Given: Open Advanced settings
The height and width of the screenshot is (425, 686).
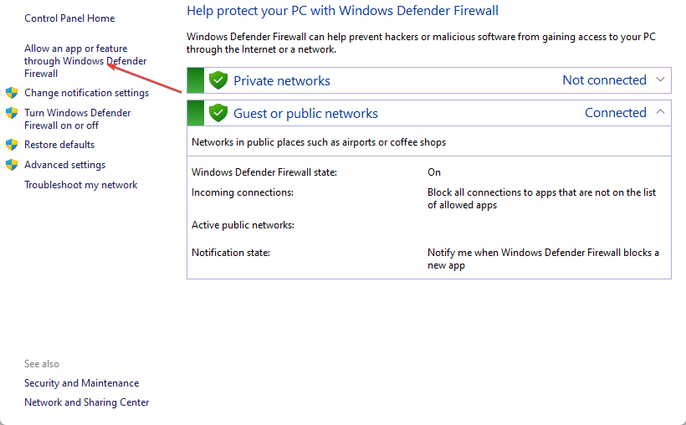Looking at the screenshot, I should (64, 165).
